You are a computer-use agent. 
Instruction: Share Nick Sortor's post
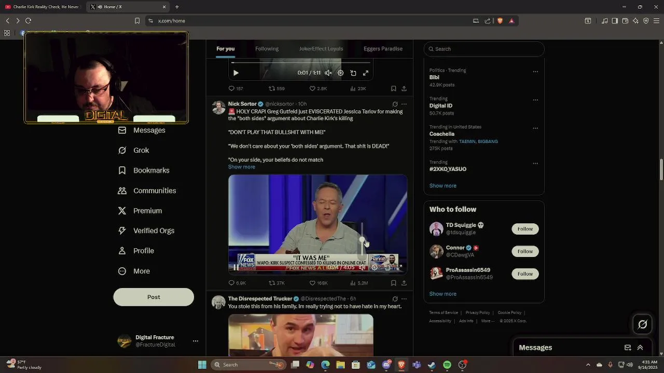pos(404,283)
